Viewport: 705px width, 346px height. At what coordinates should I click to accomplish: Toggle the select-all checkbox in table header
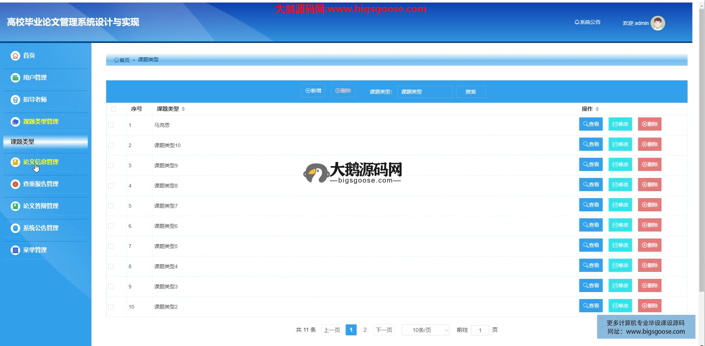[x=113, y=109]
